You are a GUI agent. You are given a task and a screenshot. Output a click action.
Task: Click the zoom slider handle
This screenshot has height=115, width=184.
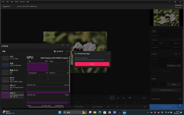(x=130, y=98)
